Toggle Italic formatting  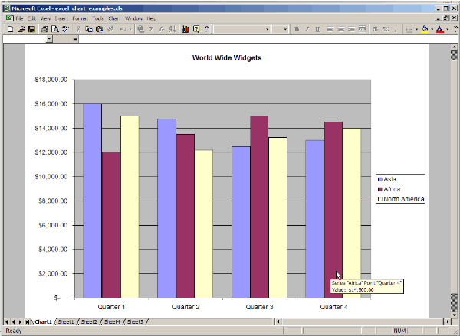coord(307,29)
